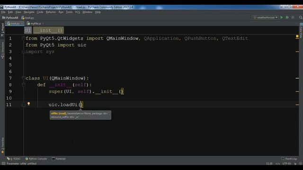Open the Project tool window side tab

tap(2, 30)
